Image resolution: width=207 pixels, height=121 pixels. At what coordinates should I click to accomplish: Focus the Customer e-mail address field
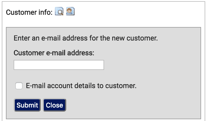click(59, 65)
